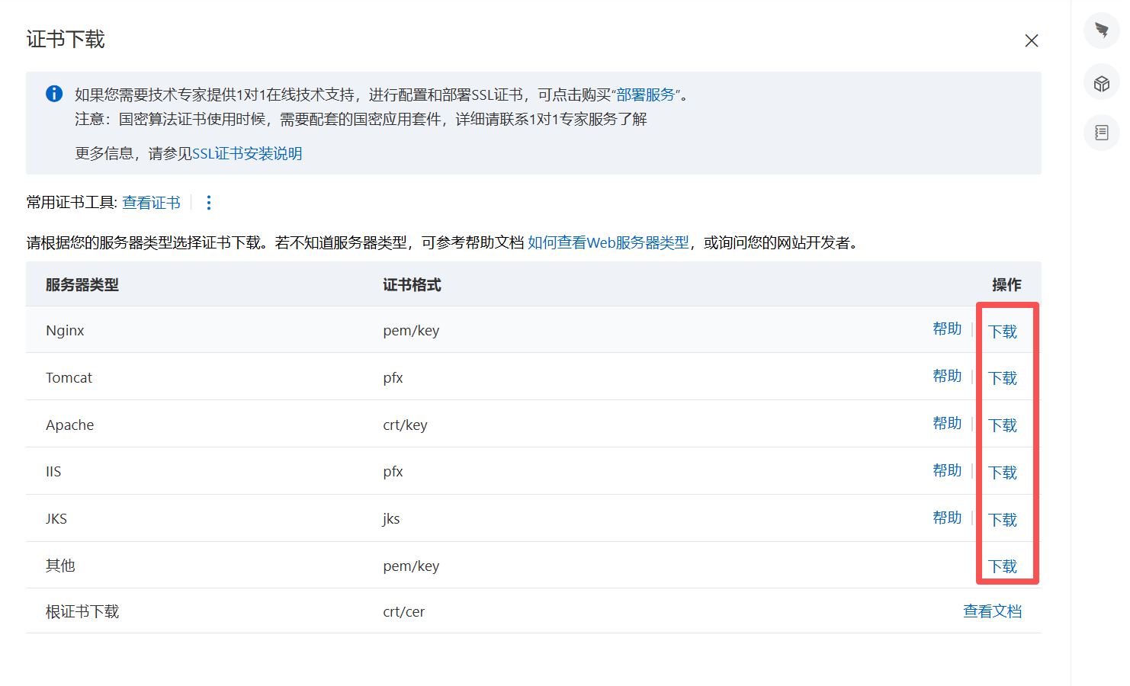Download the Tomcat pfx certificate
This screenshot has height=686, width=1130.
point(1003,378)
